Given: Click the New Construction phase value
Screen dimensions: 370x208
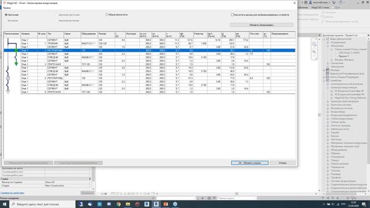Looking at the screenshot, I should [x=67, y=185].
